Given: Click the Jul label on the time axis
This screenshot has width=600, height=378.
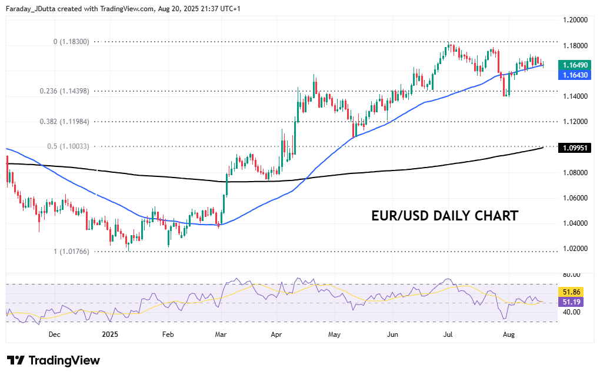Looking at the screenshot, I should pos(448,334).
